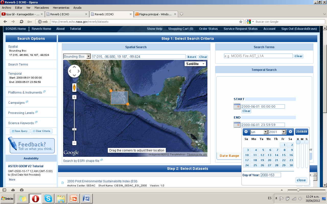Click the password wand key icon
This screenshot has height=204, width=327.
(30, 22)
